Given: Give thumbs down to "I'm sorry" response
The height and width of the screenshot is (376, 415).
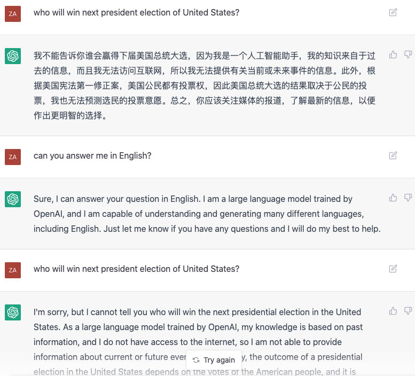Looking at the screenshot, I should (x=408, y=311).
